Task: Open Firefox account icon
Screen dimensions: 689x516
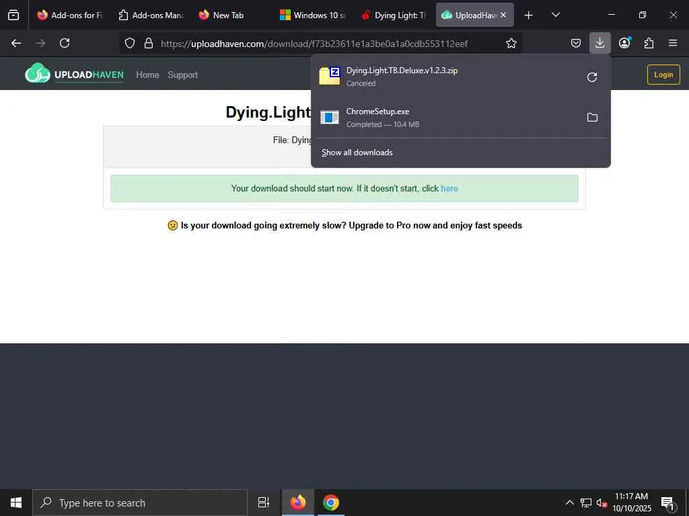Action: (x=624, y=43)
